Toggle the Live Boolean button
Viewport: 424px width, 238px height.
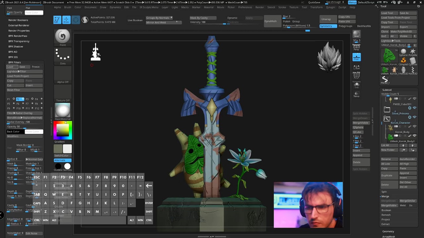tap(135, 20)
